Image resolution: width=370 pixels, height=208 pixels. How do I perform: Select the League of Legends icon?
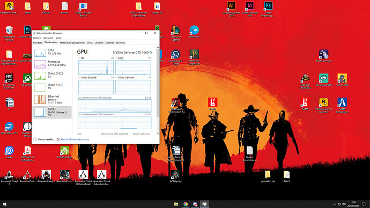coord(175,33)
